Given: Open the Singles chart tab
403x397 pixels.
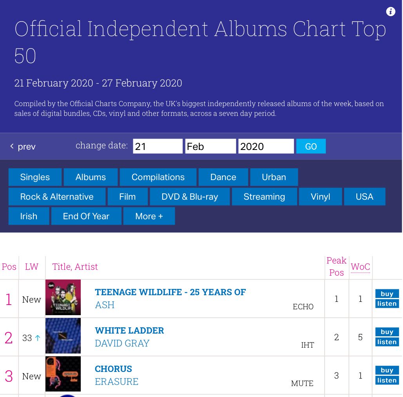Looking at the screenshot, I should click(x=35, y=177).
